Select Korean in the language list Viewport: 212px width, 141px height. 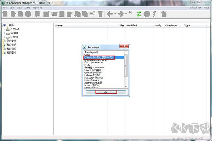(104, 85)
